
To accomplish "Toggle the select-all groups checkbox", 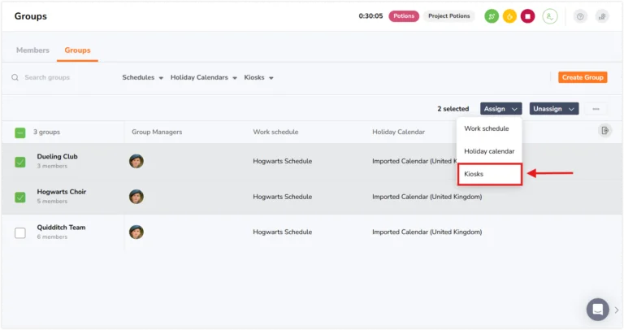I will pos(19,132).
